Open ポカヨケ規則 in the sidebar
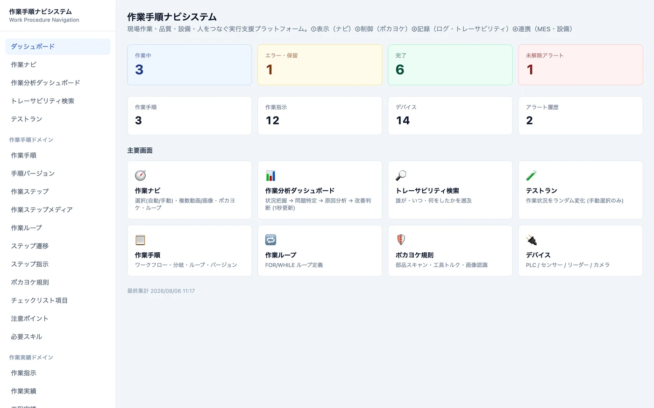Screen dimensions: 654x408 click(58, 283)
